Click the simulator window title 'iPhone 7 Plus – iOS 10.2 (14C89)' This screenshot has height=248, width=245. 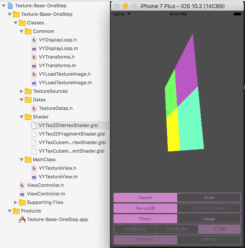182,6
